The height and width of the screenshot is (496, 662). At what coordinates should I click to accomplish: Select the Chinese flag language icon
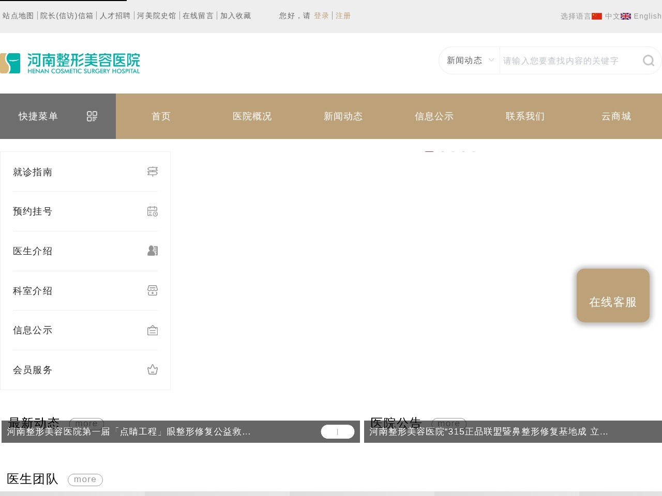pos(597,16)
